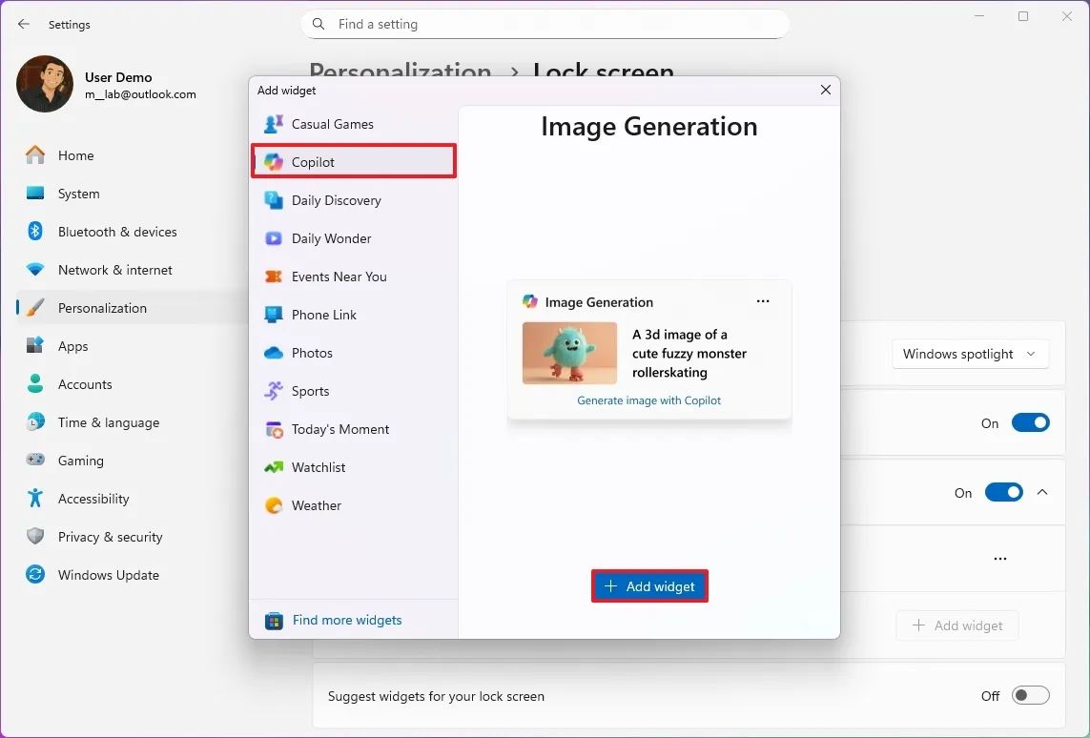The height and width of the screenshot is (738, 1090).
Task: Disable the On toggle beside the chevron
Action: (1003, 493)
